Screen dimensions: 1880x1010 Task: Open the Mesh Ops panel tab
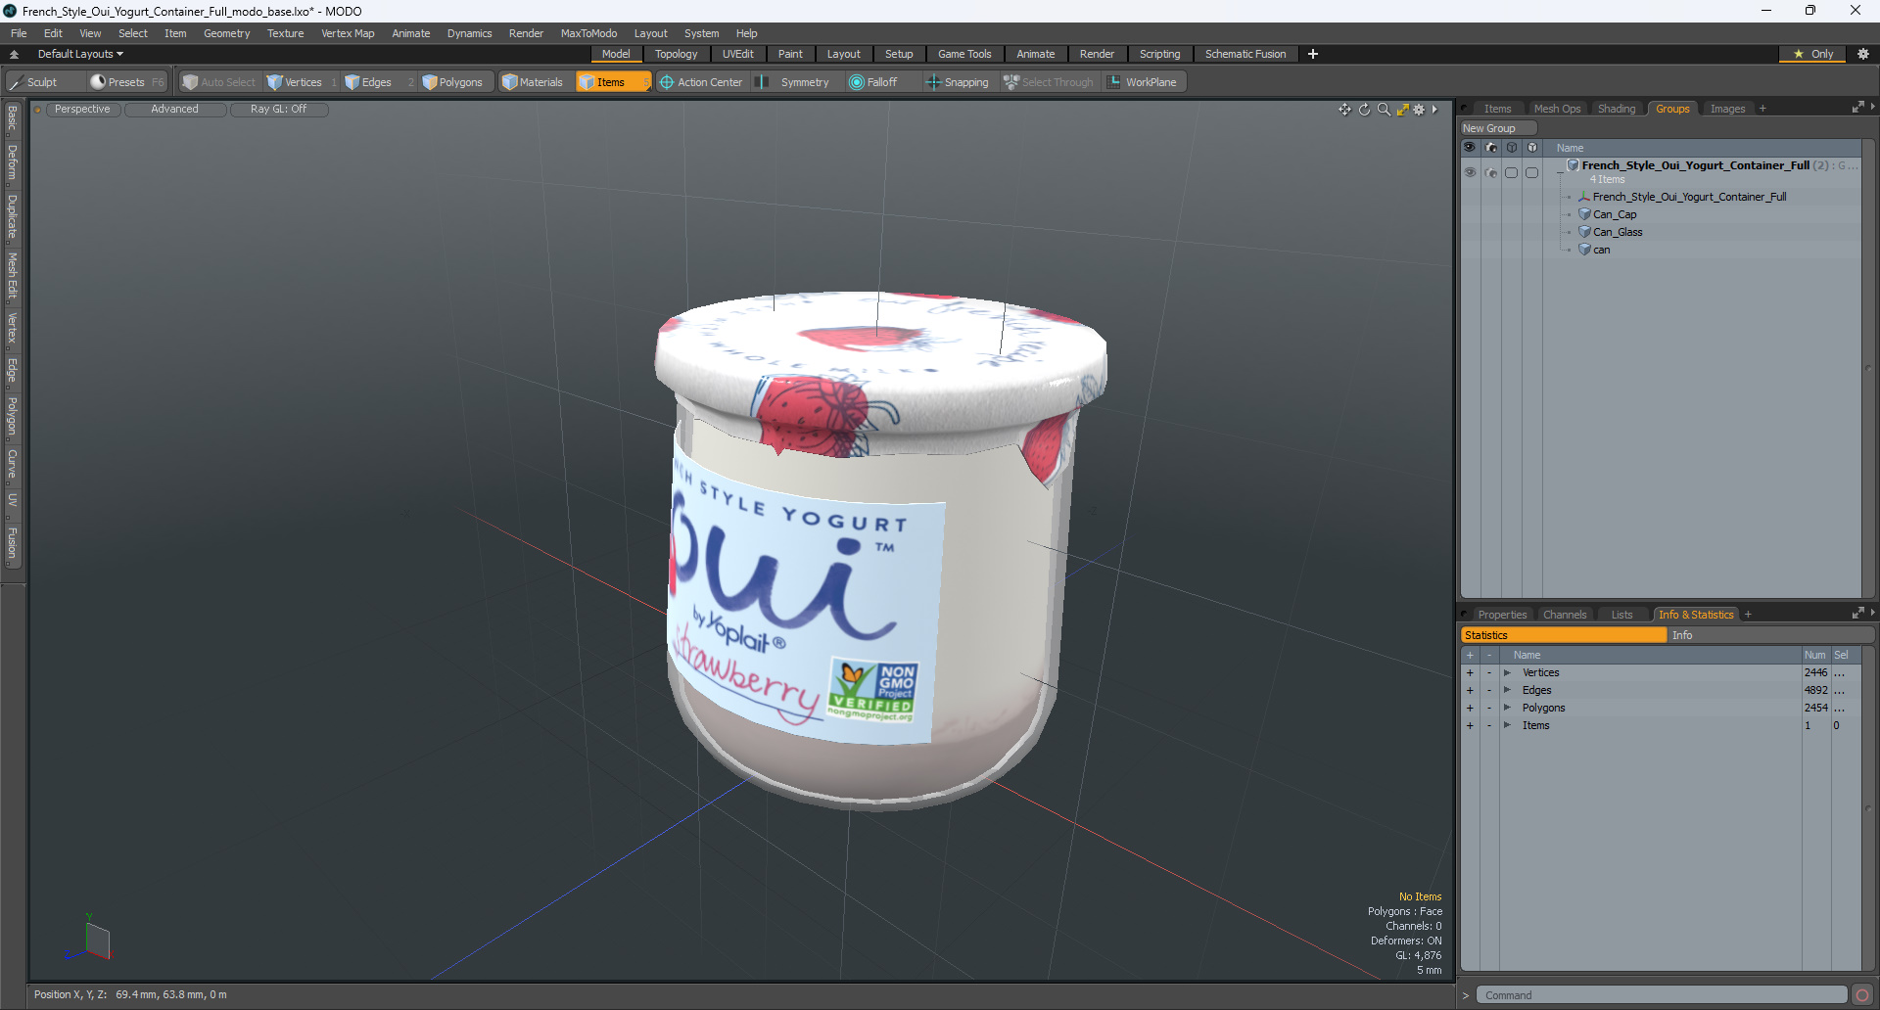1557,109
